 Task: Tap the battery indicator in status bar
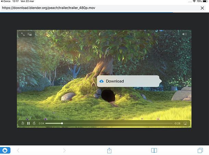point(205,1)
